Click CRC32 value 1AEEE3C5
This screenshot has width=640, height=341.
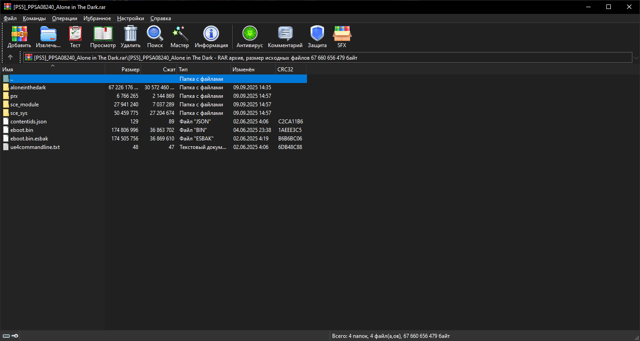tap(290, 130)
